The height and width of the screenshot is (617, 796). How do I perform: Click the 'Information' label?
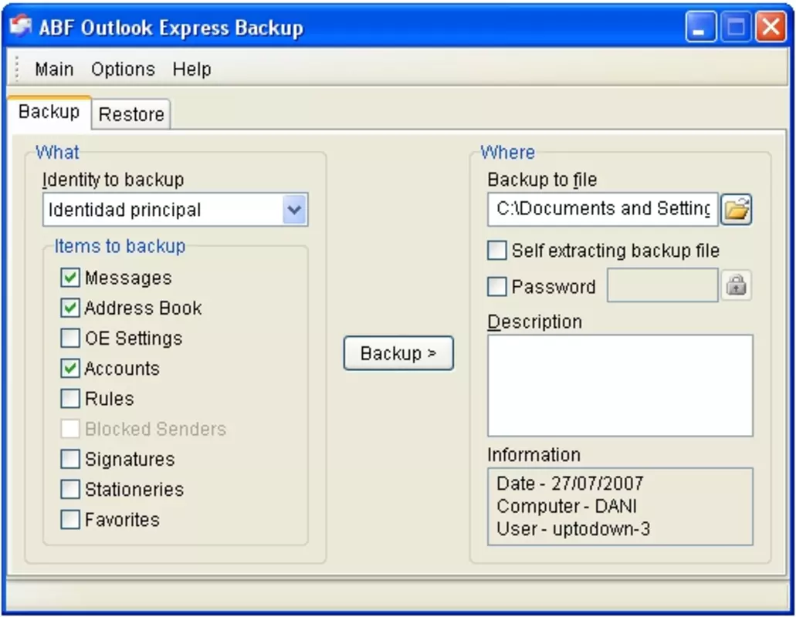point(533,455)
